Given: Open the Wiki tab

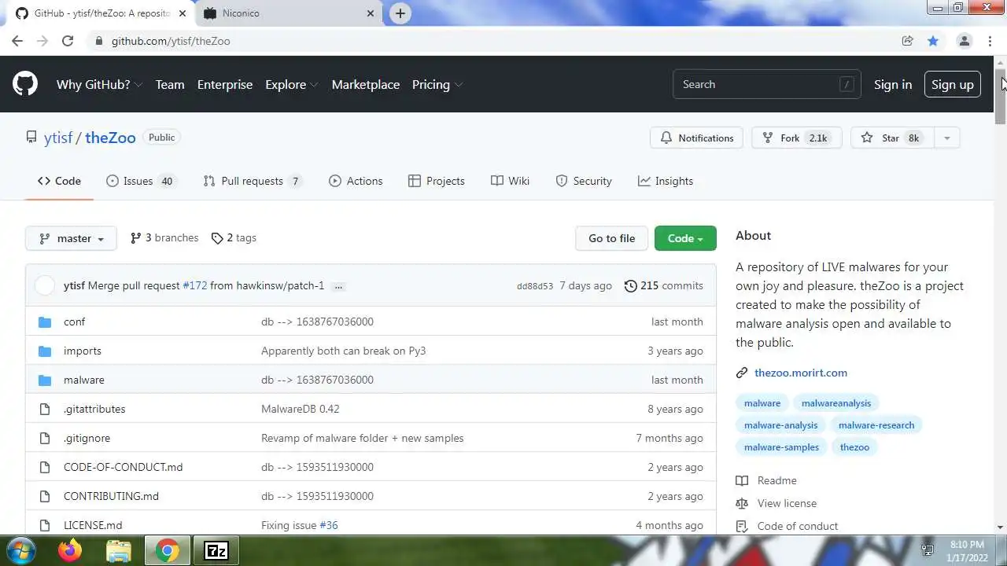Looking at the screenshot, I should 510,181.
